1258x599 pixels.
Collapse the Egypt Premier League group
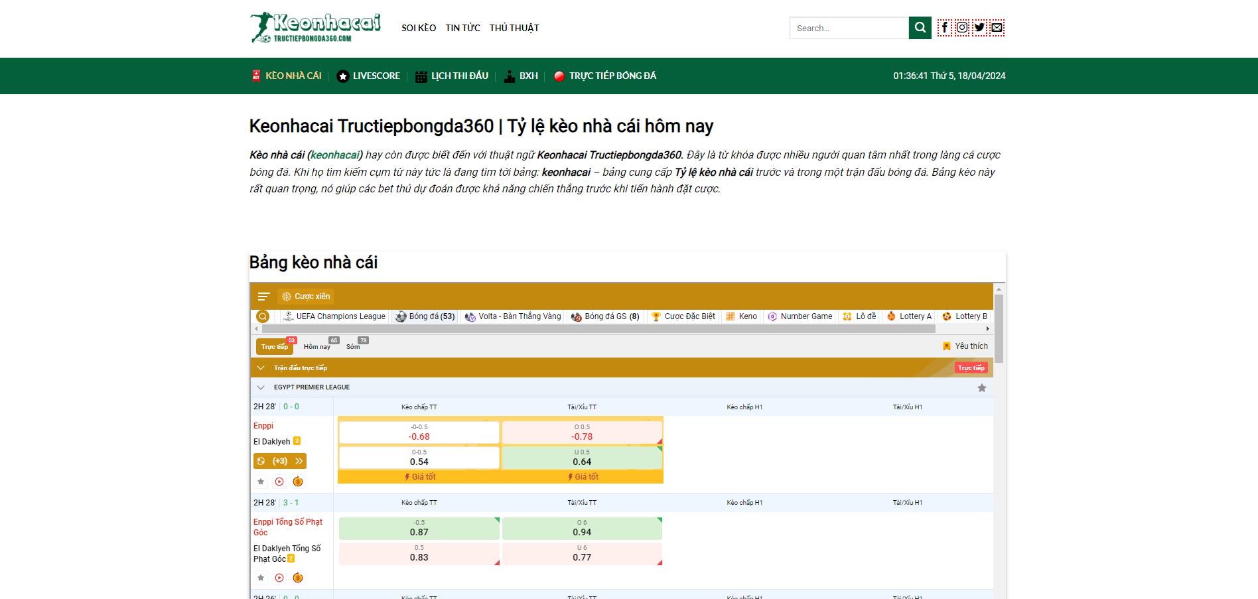click(261, 387)
